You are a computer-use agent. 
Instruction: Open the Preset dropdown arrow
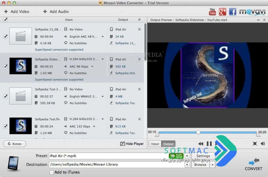(187, 156)
